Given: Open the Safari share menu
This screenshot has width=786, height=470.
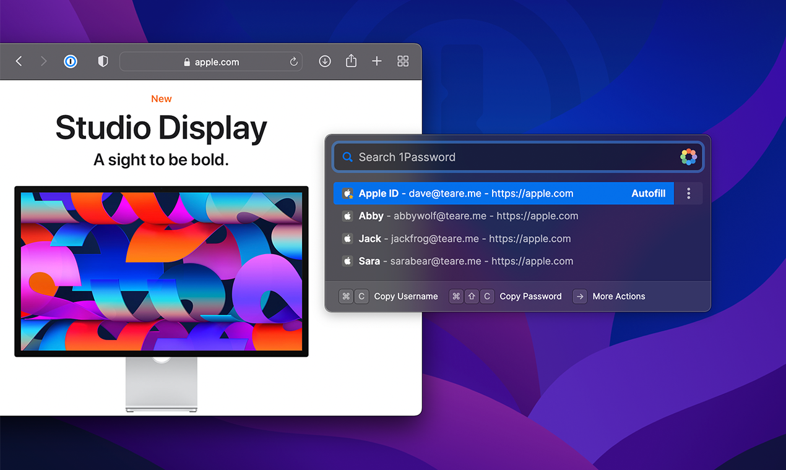Looking at the screenshot, I should (351, 61).
